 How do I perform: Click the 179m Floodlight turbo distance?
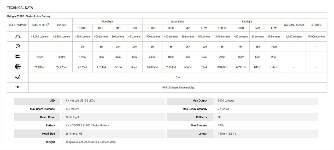click(x=82, y=57)
